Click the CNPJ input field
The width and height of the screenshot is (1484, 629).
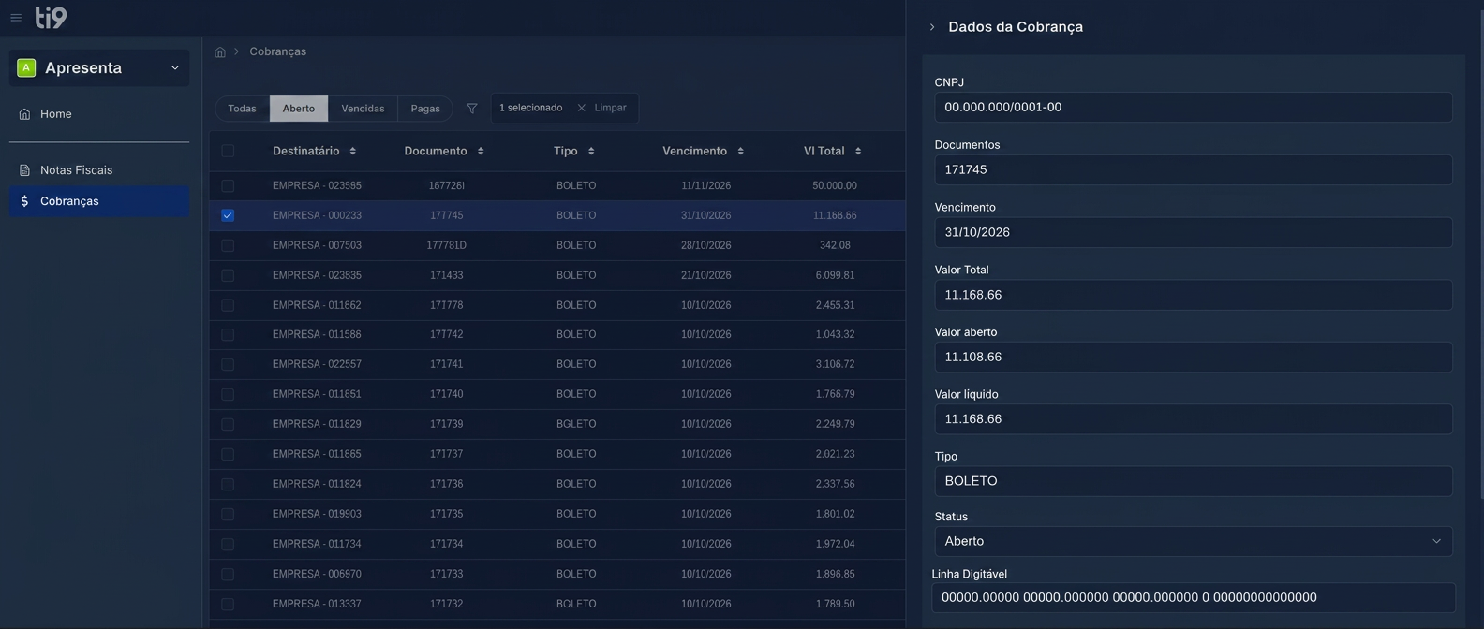[x=1194, y=108]
